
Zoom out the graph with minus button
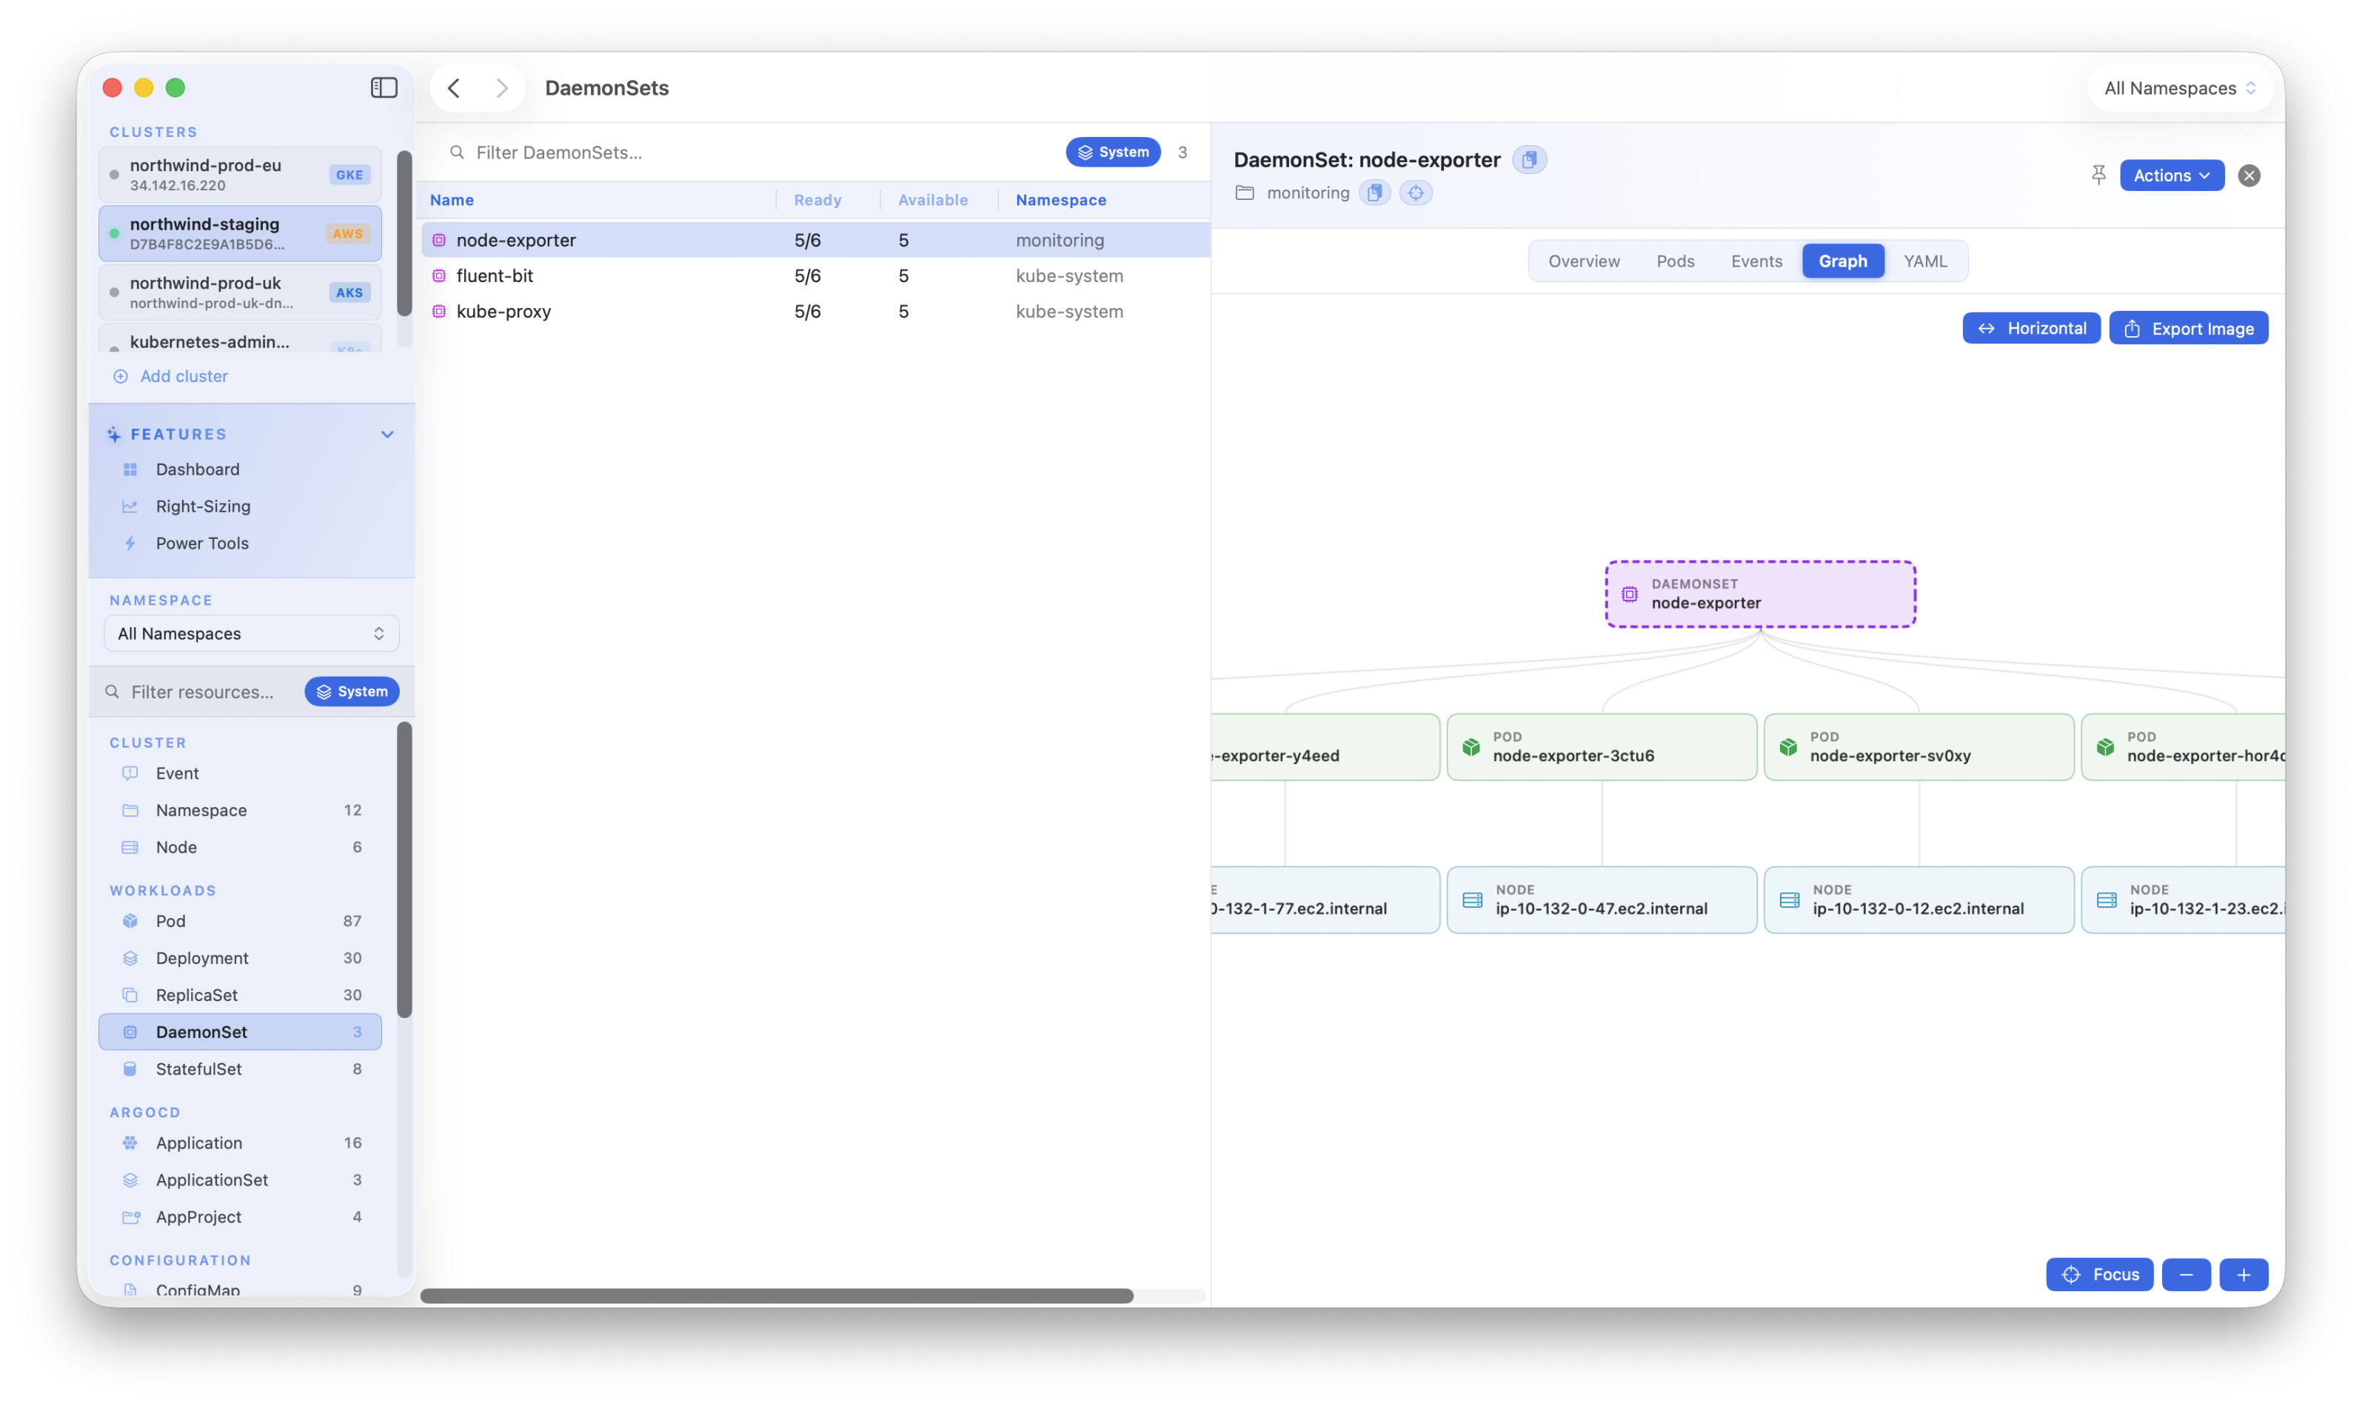coord(2186,1274)
